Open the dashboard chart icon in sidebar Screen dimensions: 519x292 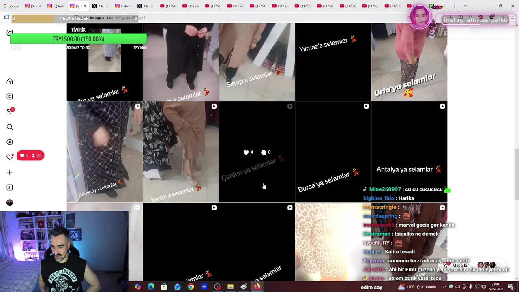coord(10,187)
